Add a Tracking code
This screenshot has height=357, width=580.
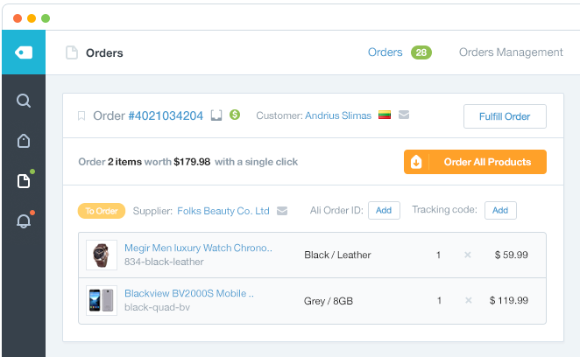(x=500, y=210)
